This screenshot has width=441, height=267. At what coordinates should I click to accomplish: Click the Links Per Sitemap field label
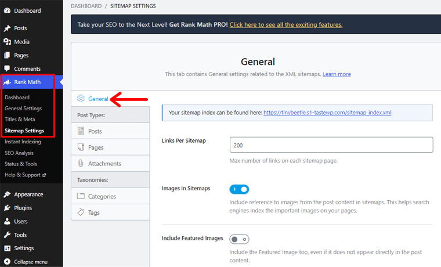(184, 140)
